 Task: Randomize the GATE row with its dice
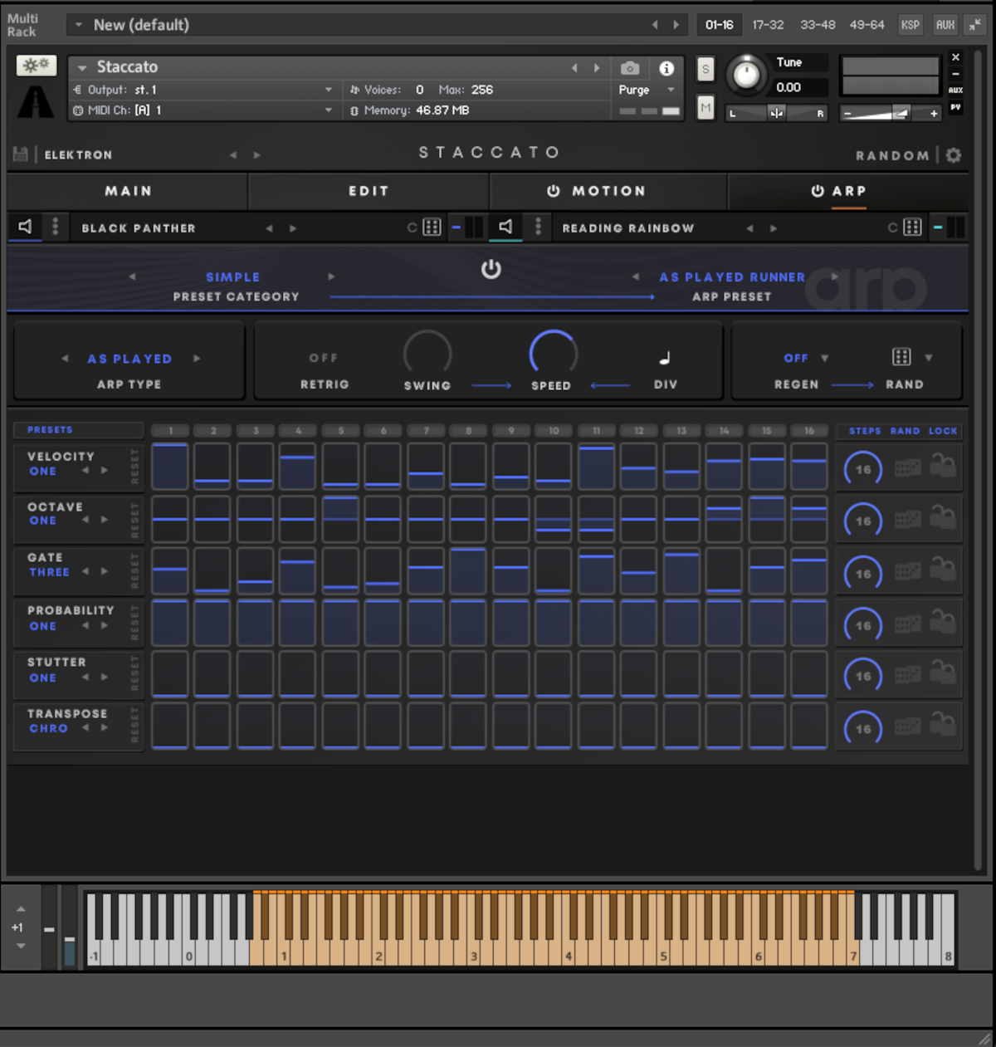click(x=907, y=572)
